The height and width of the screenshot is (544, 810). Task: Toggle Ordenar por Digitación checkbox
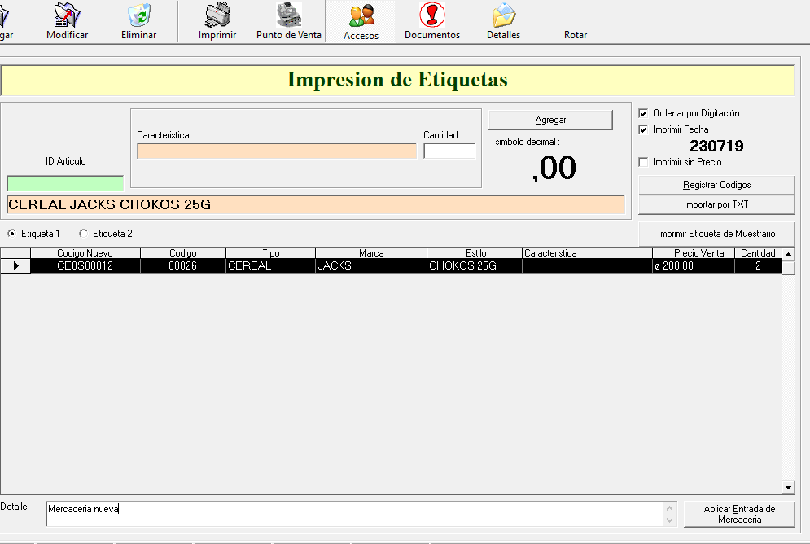pos(644,113)
